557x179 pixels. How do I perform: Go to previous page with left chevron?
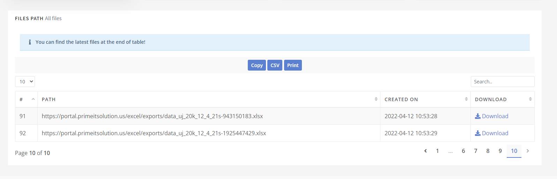click(x=425, y=151)
